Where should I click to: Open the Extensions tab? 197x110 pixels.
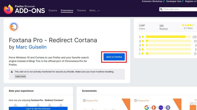pos(67,10)
